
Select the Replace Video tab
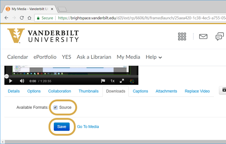pos(197,91)
